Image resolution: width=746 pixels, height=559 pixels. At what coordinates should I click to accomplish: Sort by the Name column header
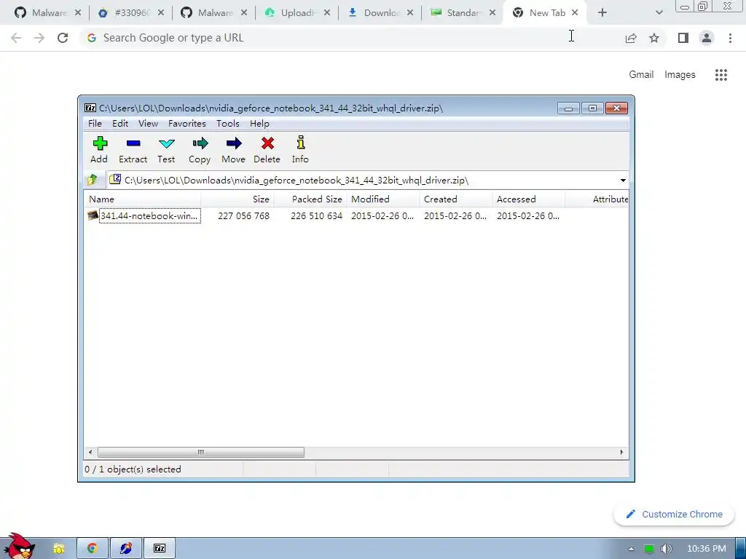tap(143, 199)
